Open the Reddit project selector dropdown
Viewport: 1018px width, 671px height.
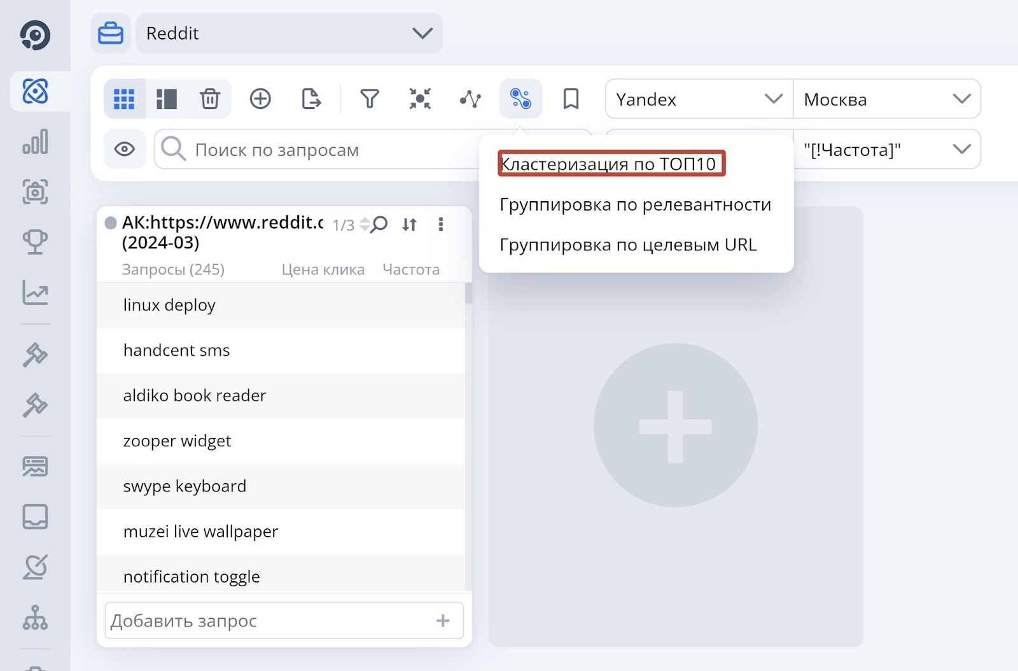click(289, 33)
